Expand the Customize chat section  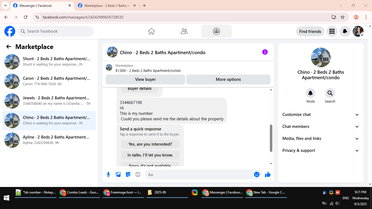point(321,115)
